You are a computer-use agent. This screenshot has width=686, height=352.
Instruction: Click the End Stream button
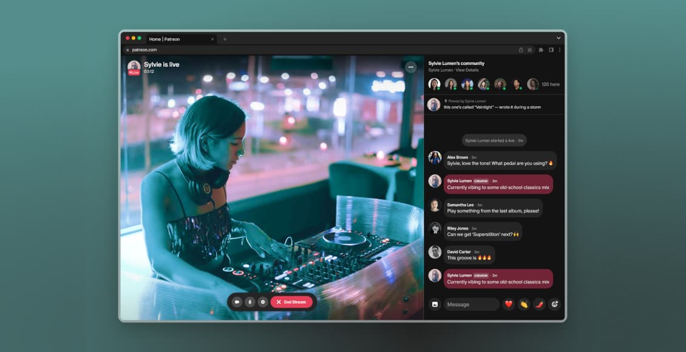pos(291,302)
